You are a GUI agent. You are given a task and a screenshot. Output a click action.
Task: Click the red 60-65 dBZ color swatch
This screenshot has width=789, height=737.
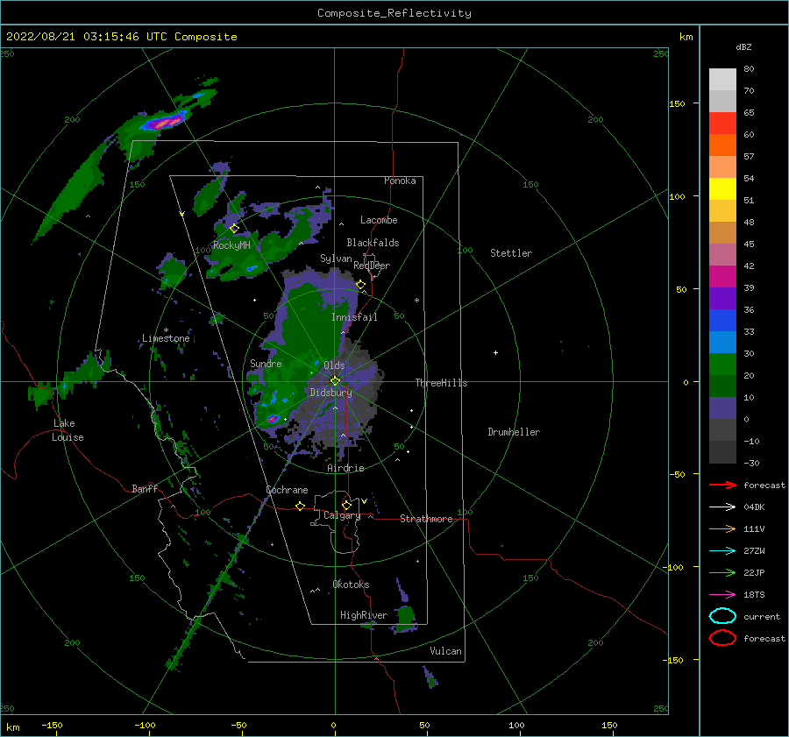tap(722, 124)
